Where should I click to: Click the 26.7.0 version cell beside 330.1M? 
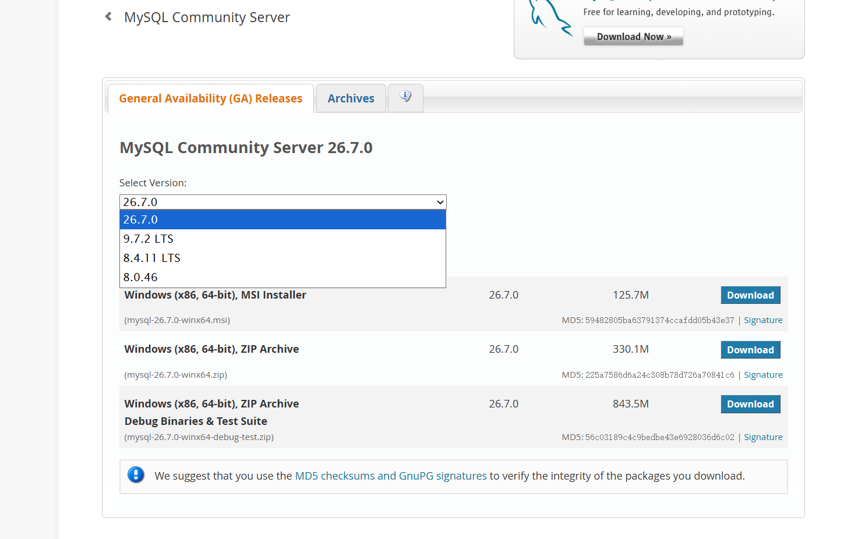(504, 349)
